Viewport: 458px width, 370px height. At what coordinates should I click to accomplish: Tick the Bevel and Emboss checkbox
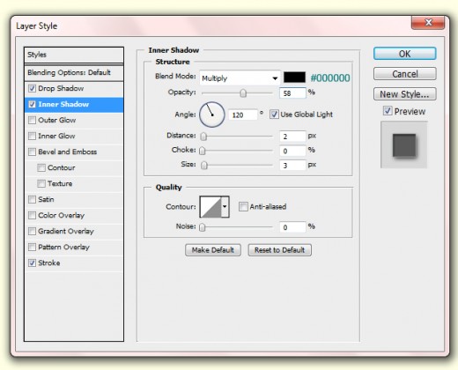(32, 152)
